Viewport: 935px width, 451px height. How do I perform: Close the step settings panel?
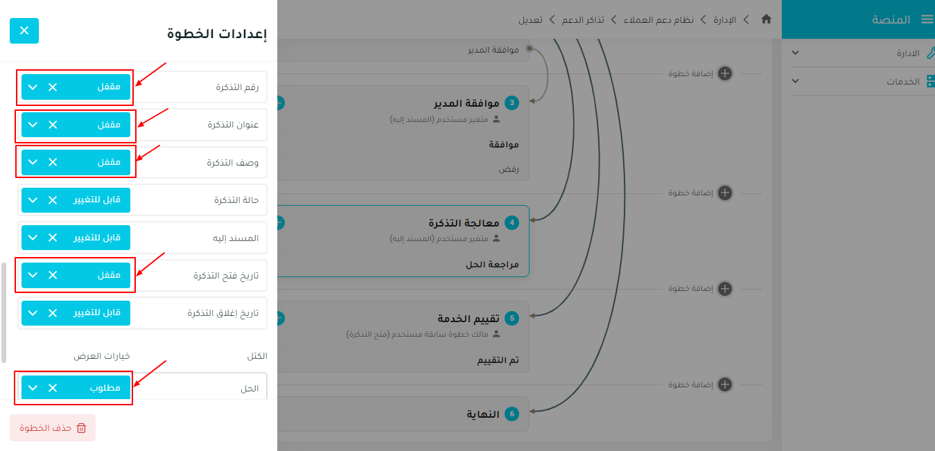point(24,30)
